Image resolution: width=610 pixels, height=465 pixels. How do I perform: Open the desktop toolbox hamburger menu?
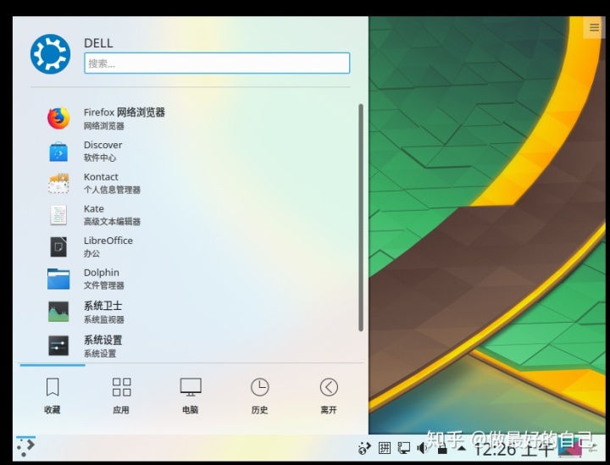594,27
